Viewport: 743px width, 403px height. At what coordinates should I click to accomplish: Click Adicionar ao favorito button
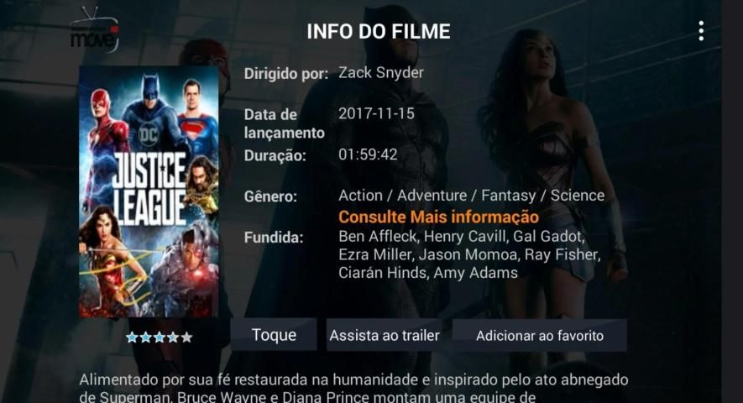(x=540, y=335)
